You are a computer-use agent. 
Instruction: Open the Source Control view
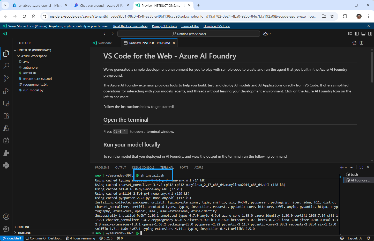6,78
